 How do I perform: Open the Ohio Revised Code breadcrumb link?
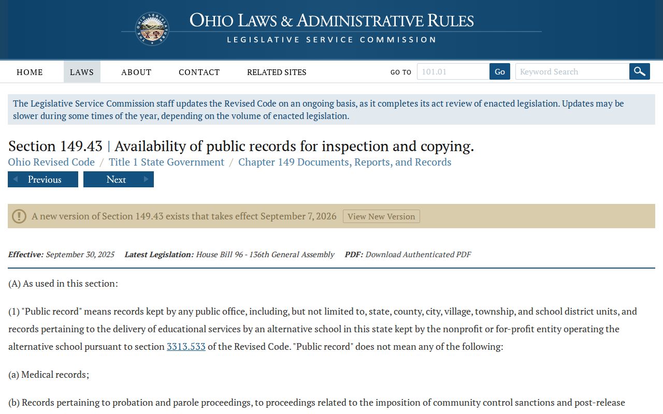click(51, 162)
